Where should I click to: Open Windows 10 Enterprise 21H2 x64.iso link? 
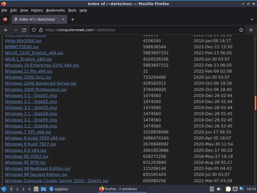pos(42,65)
